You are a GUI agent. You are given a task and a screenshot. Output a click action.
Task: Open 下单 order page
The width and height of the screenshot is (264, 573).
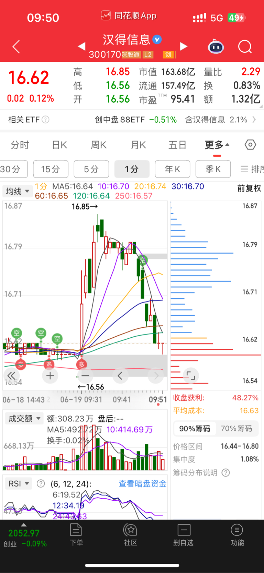pos(76,535)
